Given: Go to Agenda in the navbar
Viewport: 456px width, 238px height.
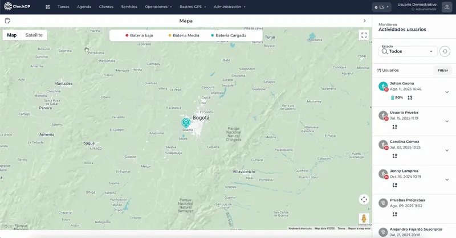Looking at the screenshot, I should 84,7.
